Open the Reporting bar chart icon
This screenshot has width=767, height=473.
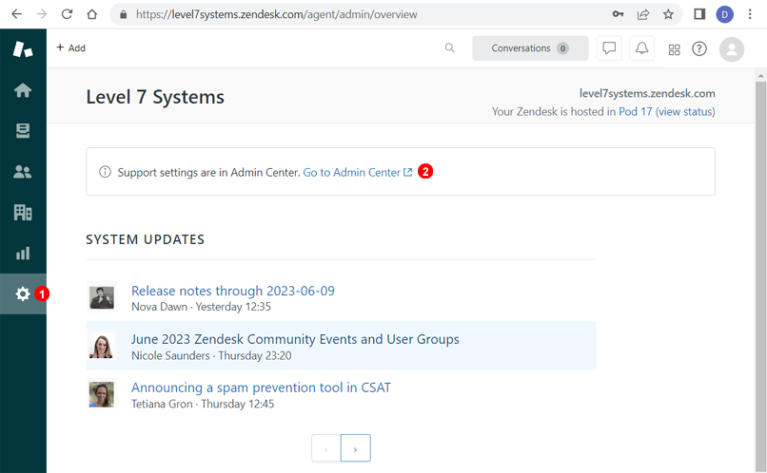(x=23, y=253)
